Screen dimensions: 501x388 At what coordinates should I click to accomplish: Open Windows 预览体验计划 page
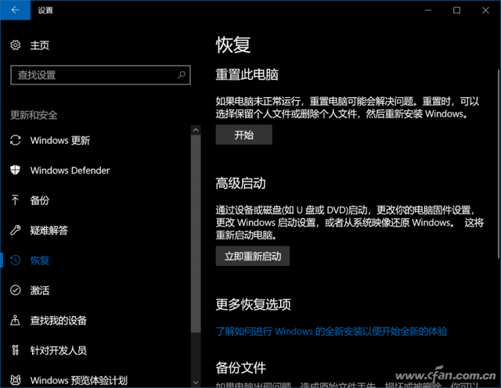tap(78, 380)
